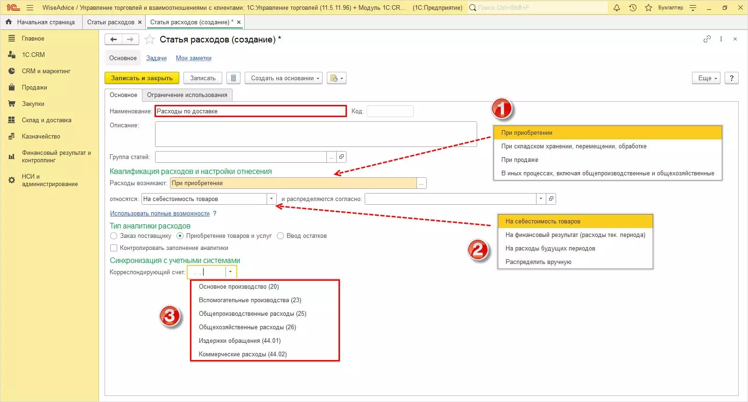Expand the относятся dropdown arrow

272,199
